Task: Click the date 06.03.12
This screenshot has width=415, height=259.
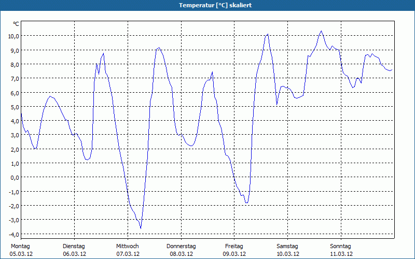Action: tap(74, 254)
